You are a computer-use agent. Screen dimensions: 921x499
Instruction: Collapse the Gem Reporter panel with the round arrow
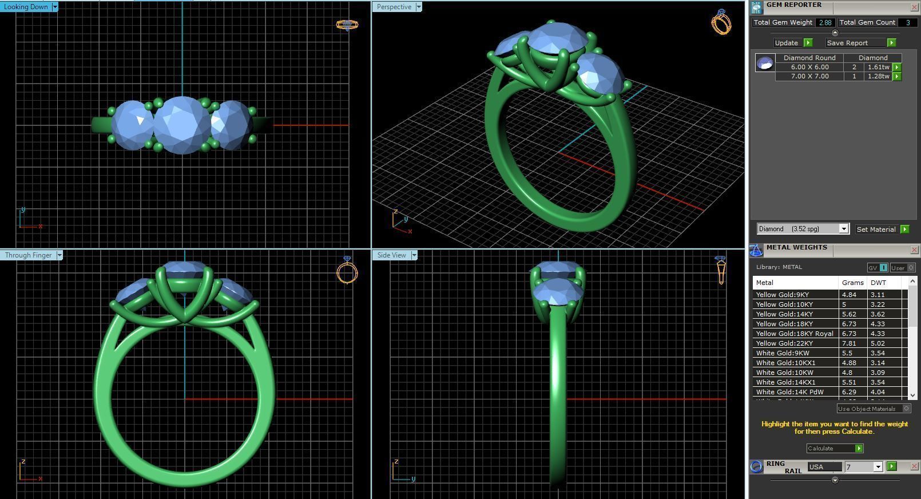(835, 33)
